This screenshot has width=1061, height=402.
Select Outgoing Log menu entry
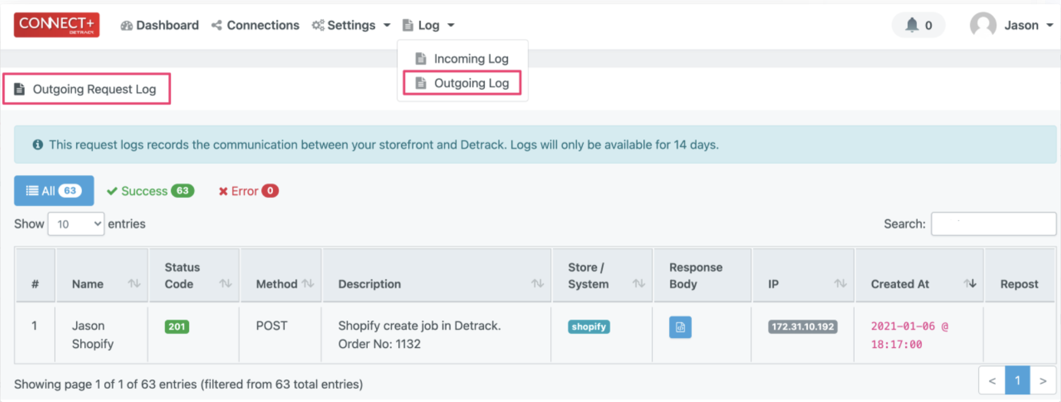[x=462, y=83]
